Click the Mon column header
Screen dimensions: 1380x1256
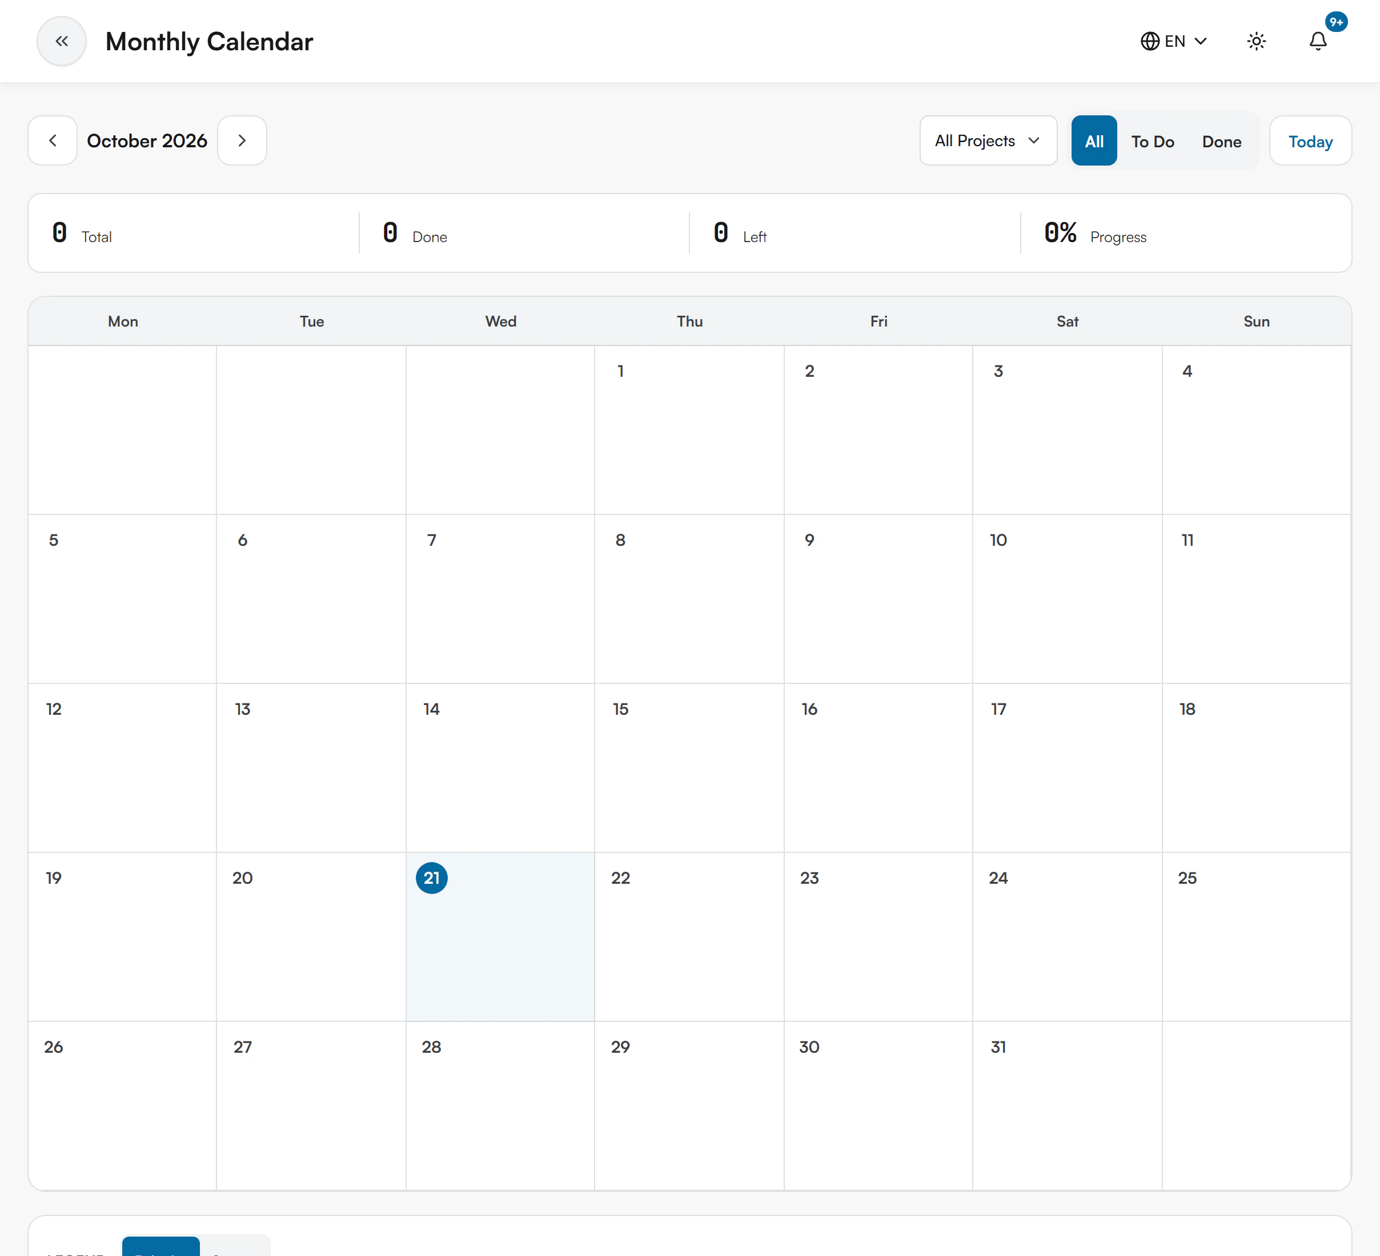click(x=123, y=321)
